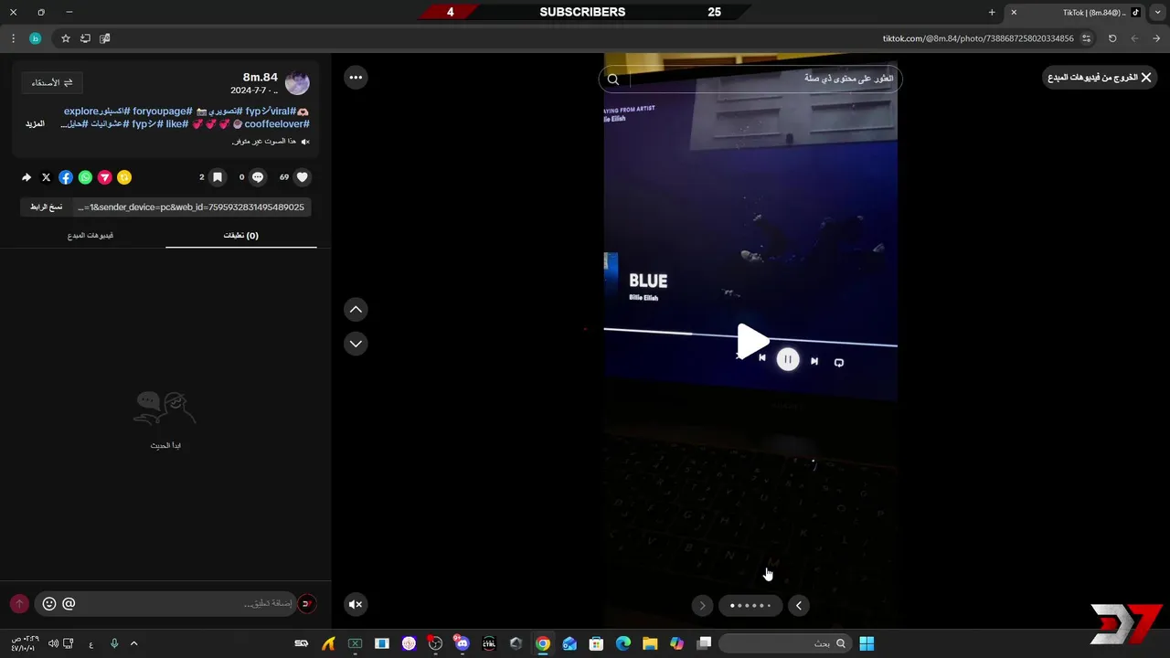1170x658 pixels.
Task: Show previous photo in carousel
Action: [702, 605]
